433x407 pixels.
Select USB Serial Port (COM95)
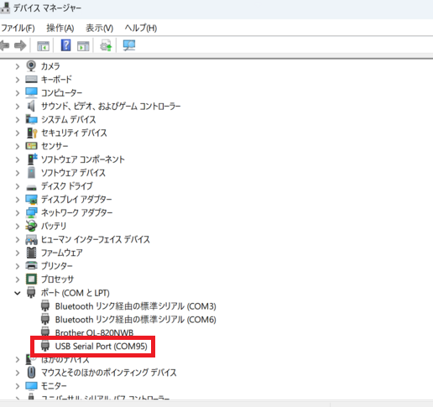tap(102, 347)
